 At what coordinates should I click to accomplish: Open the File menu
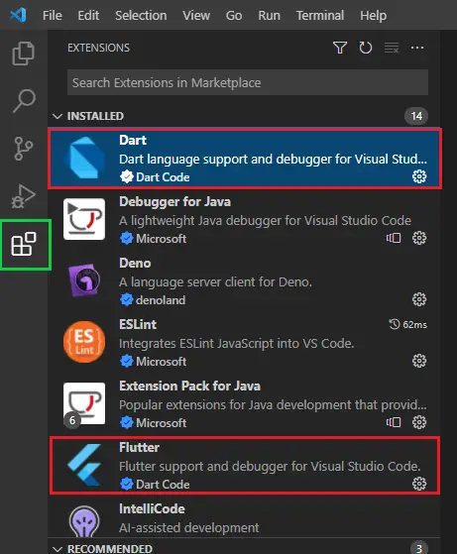(53, 16)
